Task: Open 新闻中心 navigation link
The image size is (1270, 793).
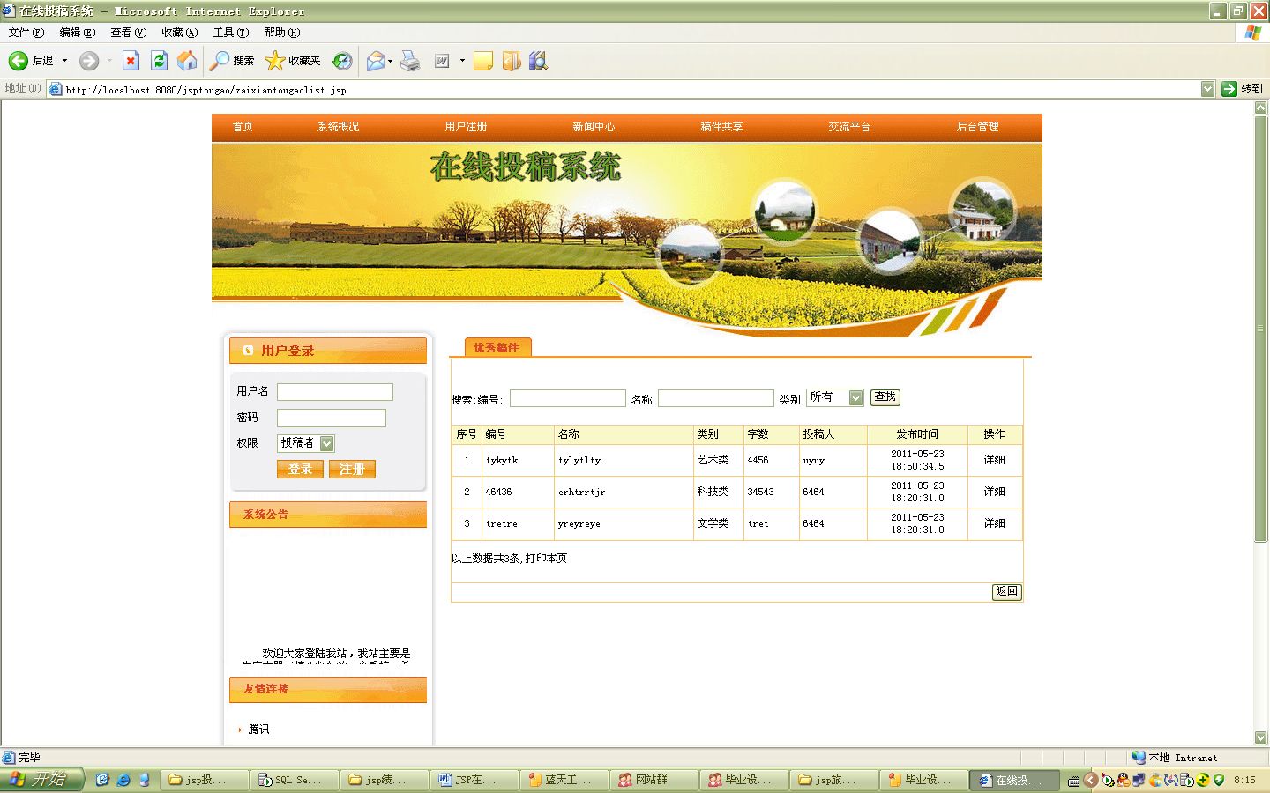Action: coord(594,127)
